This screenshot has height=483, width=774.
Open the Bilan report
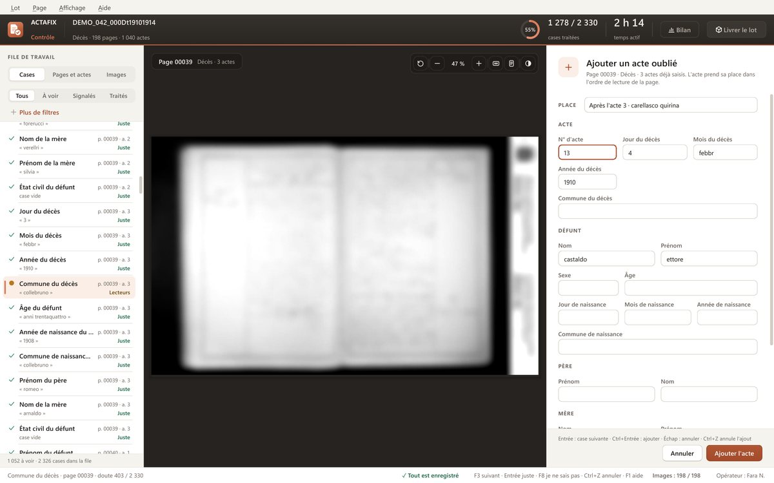pyautogui.click(x=680, y=30)
